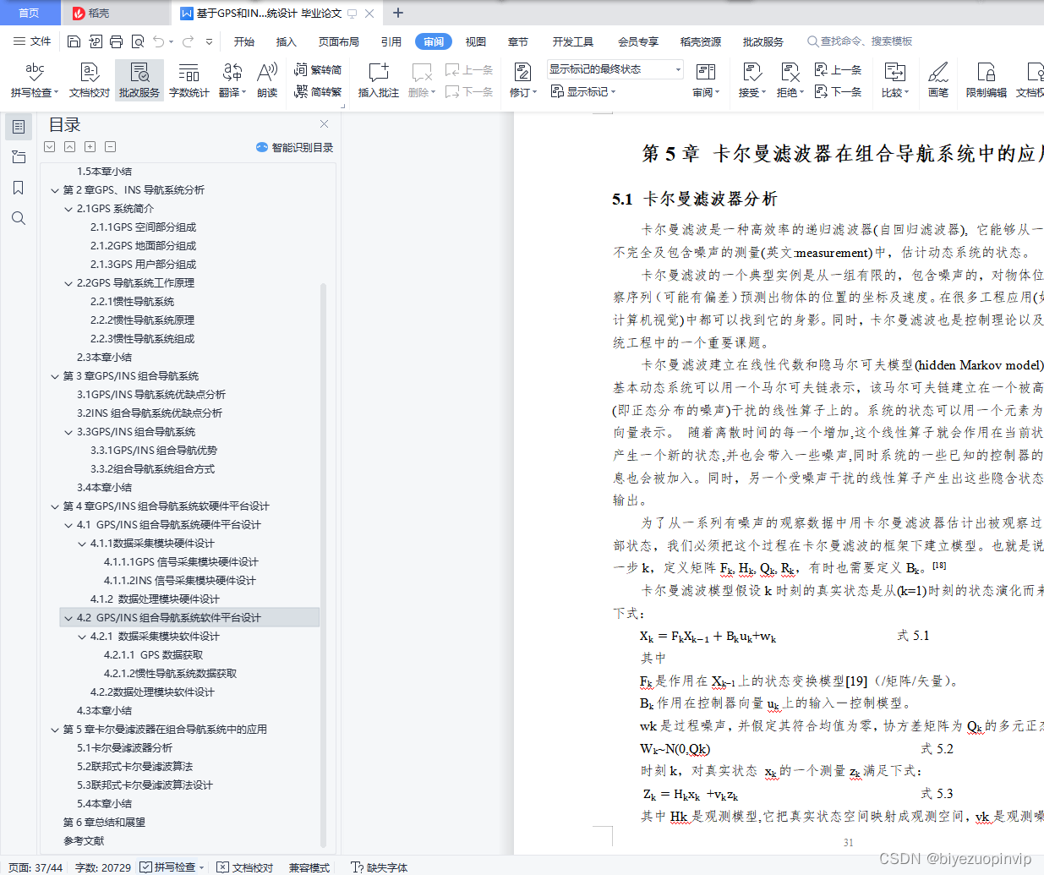1044x875 pixels.
Task: Open the search icon in the left sidebar
Action: [19, 218]
